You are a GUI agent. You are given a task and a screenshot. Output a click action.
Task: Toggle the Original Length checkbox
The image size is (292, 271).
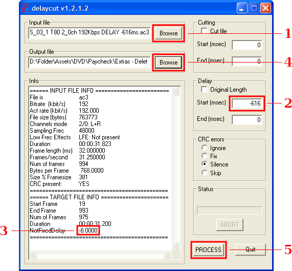coord(204,89)
